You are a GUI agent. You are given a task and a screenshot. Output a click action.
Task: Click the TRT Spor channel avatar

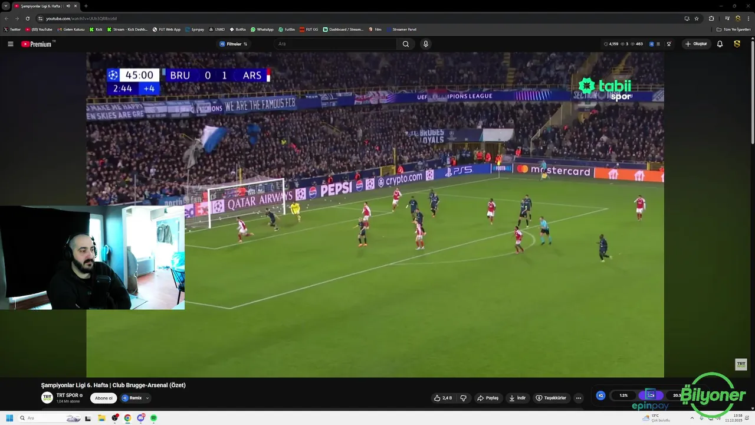(x=47, y=398)
